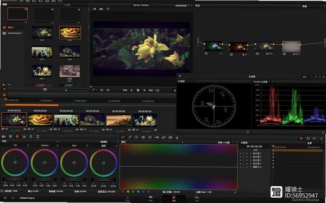Show the keyframes palette icon
This screenshot has height=203, width=326.
click(x=301, y=138)
